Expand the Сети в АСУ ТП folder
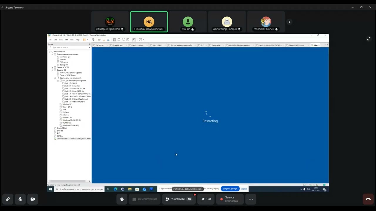The width and height of the screenshot is (376, 211). [x=52, y=67]
